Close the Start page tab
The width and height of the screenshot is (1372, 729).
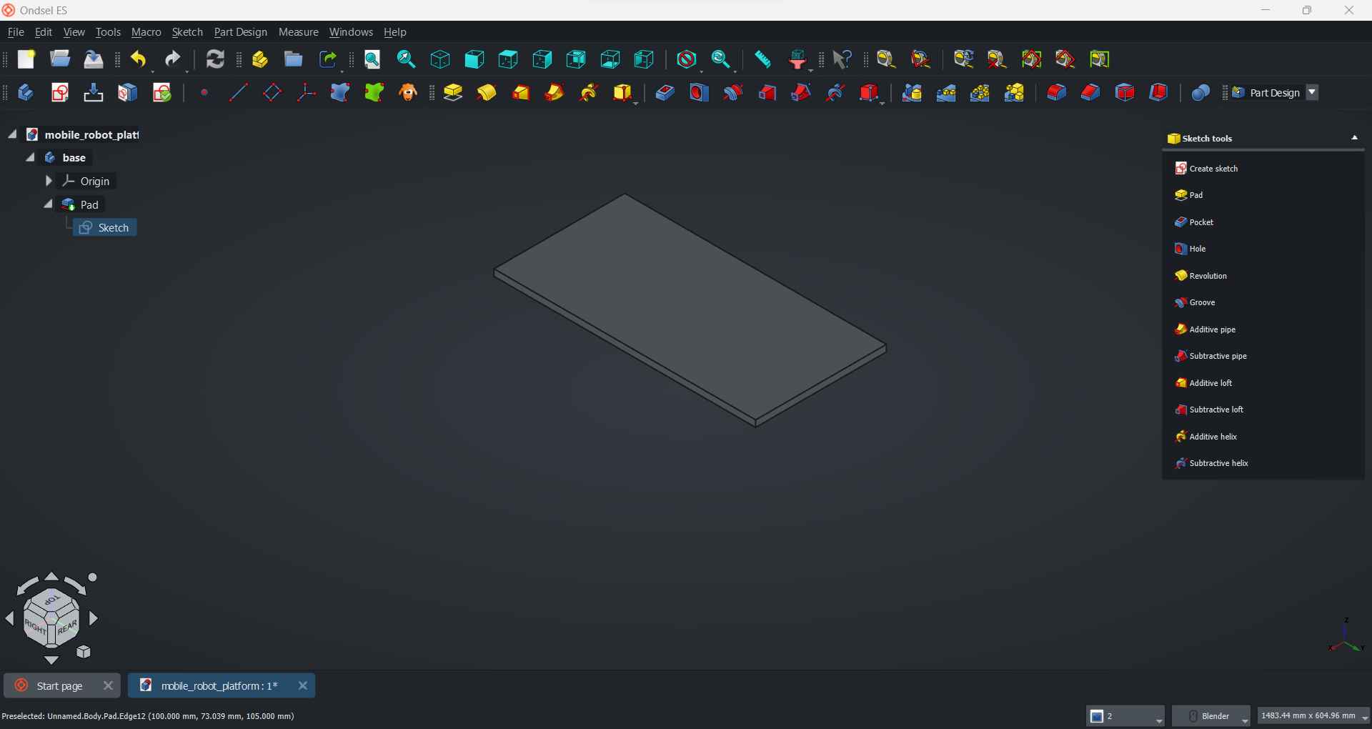tap(108, 685)
